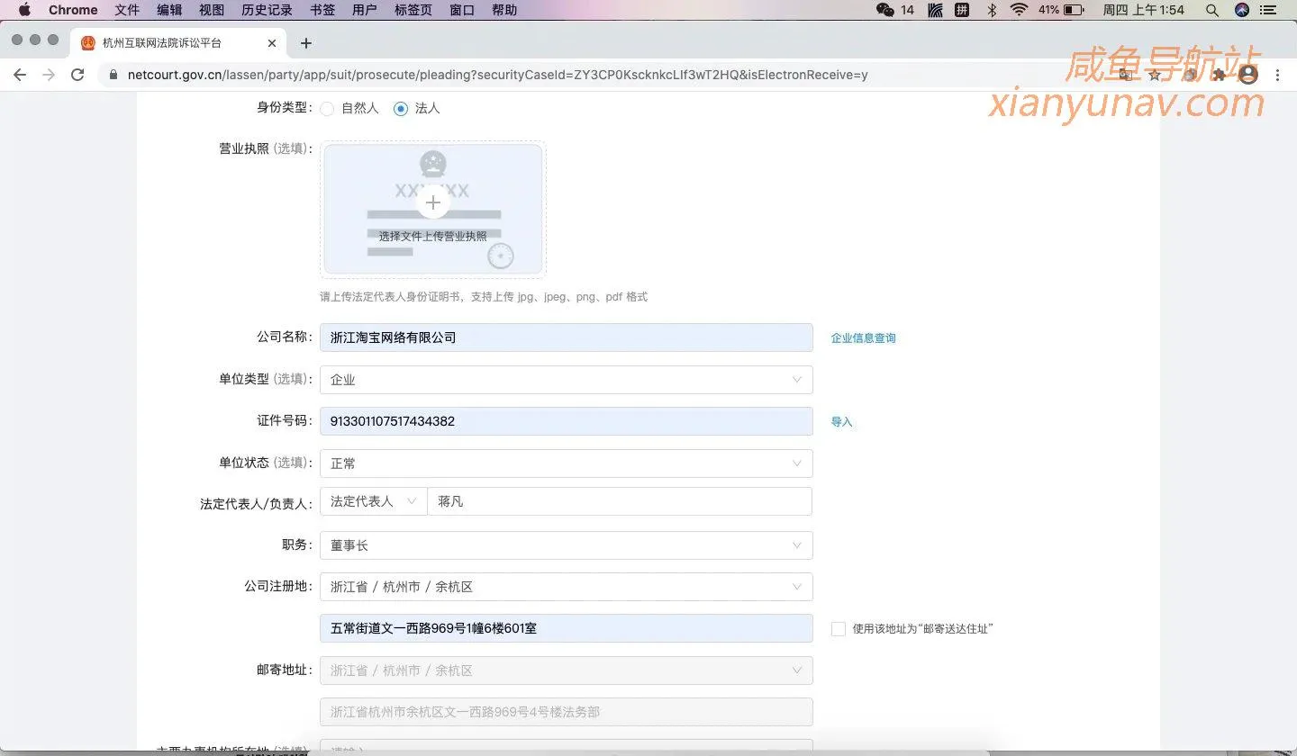Image resolution: width=1297 pixels, height=756 pixels.
Task: Click the 企业信息查询 link
Action: (862, 337)
